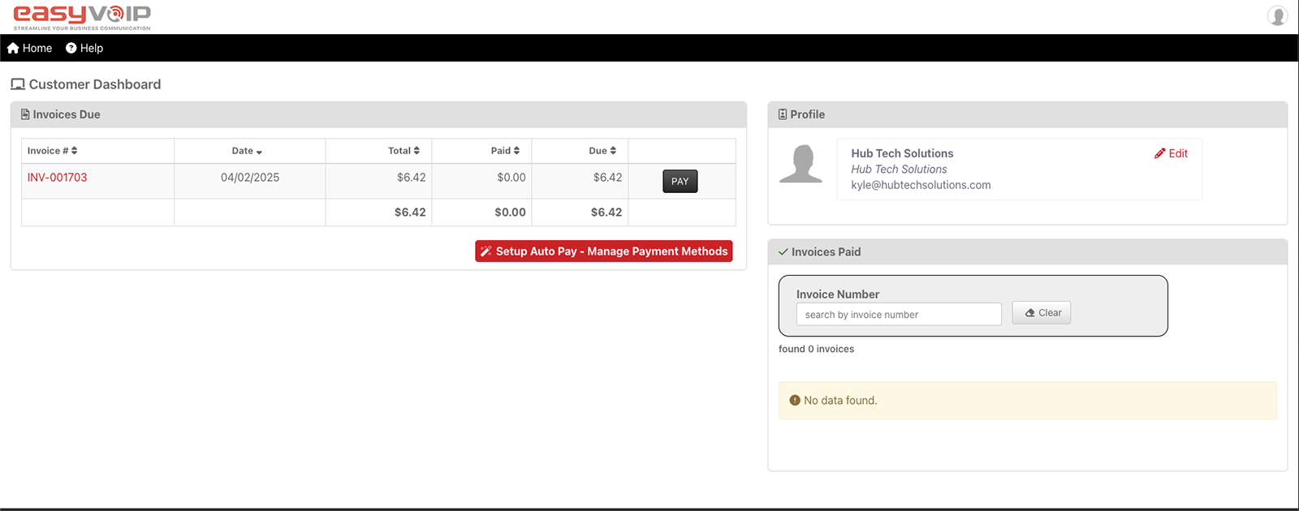Click the kyle@hubtechsolutions.com email text

(x=921, y=185)
